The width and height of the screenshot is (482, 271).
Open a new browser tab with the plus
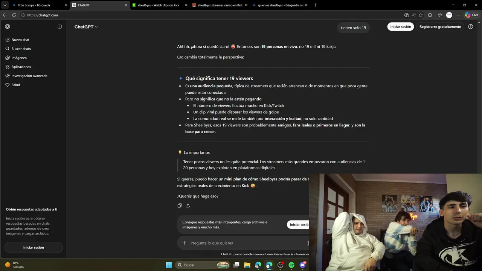315,5
